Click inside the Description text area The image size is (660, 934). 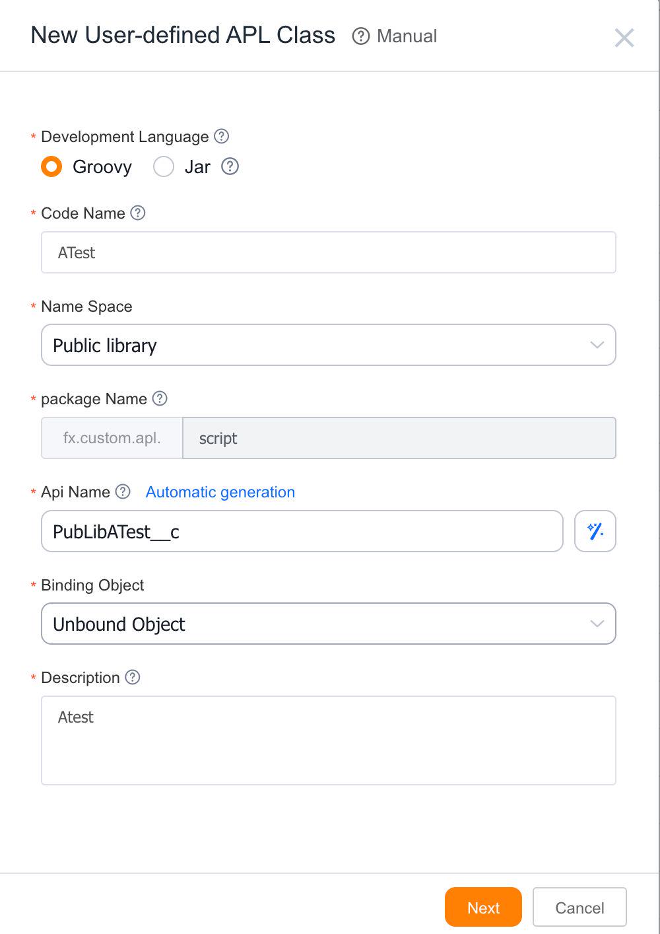point(329,739)
